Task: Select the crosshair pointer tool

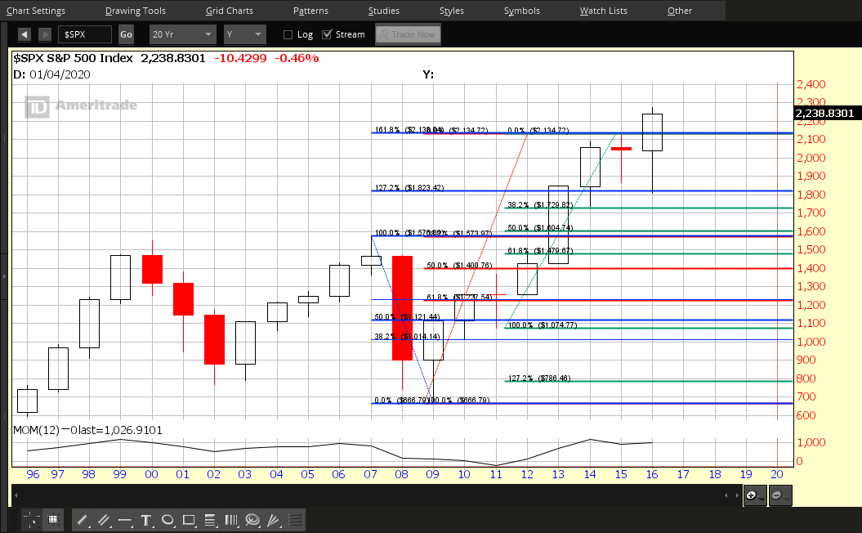Action: [x=31, y=520]
